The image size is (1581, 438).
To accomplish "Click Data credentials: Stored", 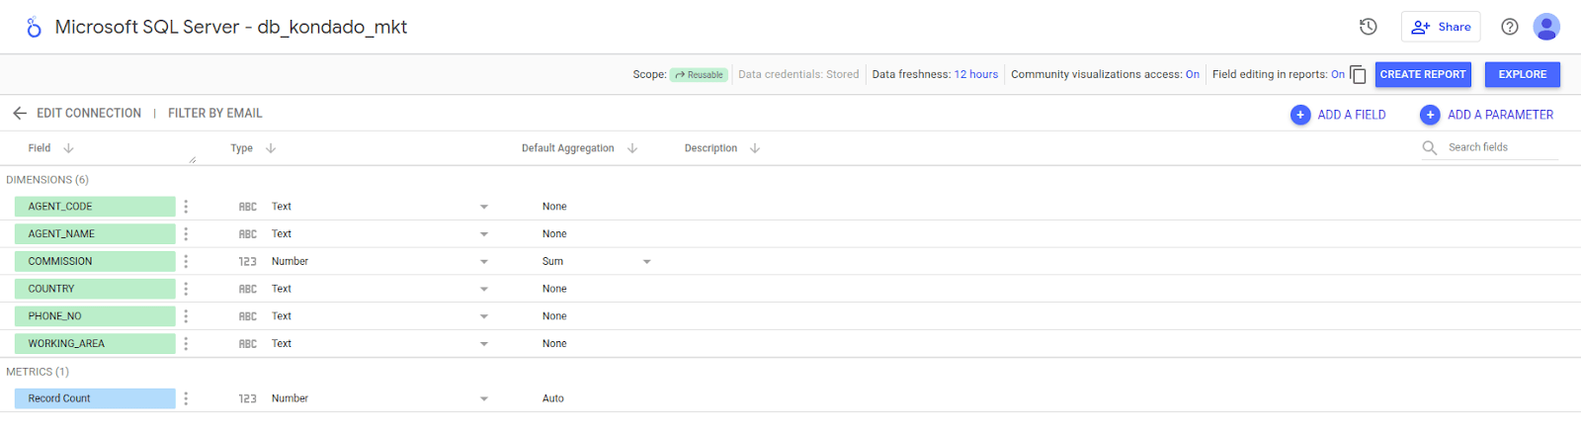I will coord(798,74).
